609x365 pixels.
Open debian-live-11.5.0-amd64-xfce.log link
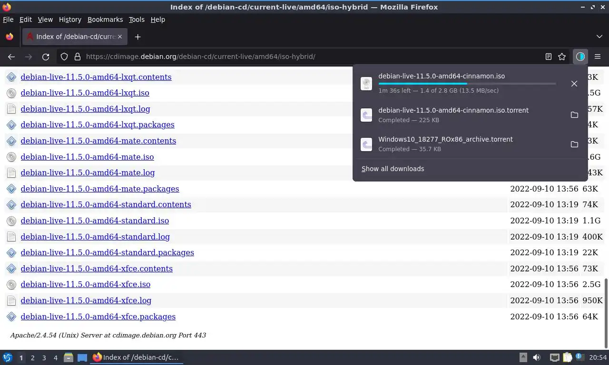click(x=86, y=300)
